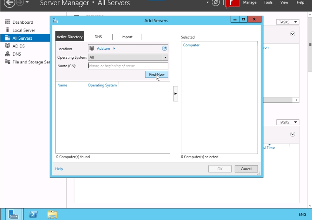This screenshot has width=312, height=220.
Task: Open the red notifications flag
Action: coord(232,3)
